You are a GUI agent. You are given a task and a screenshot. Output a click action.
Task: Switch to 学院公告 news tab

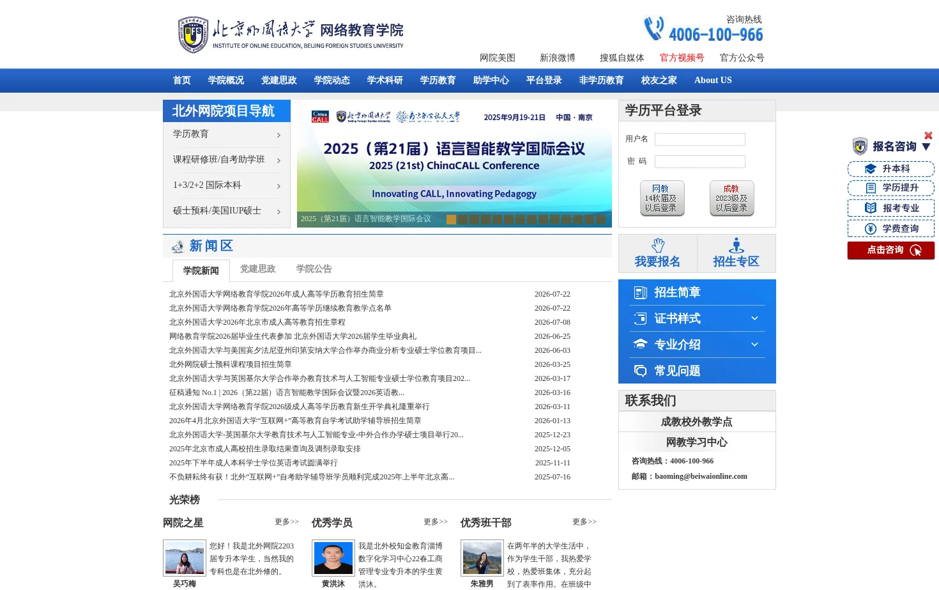click(x=314, y=269)
